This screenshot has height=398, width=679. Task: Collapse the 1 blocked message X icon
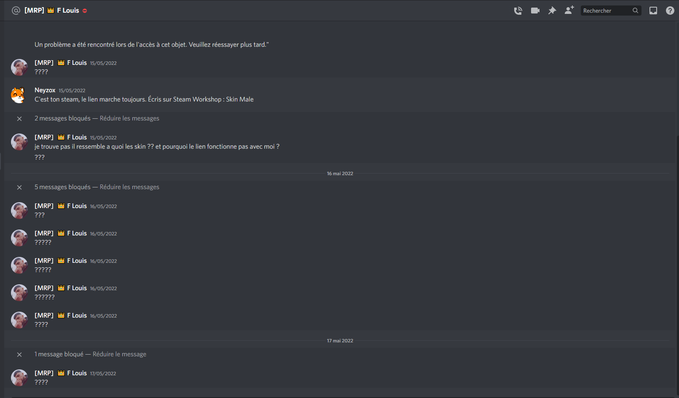coord(19,355)
